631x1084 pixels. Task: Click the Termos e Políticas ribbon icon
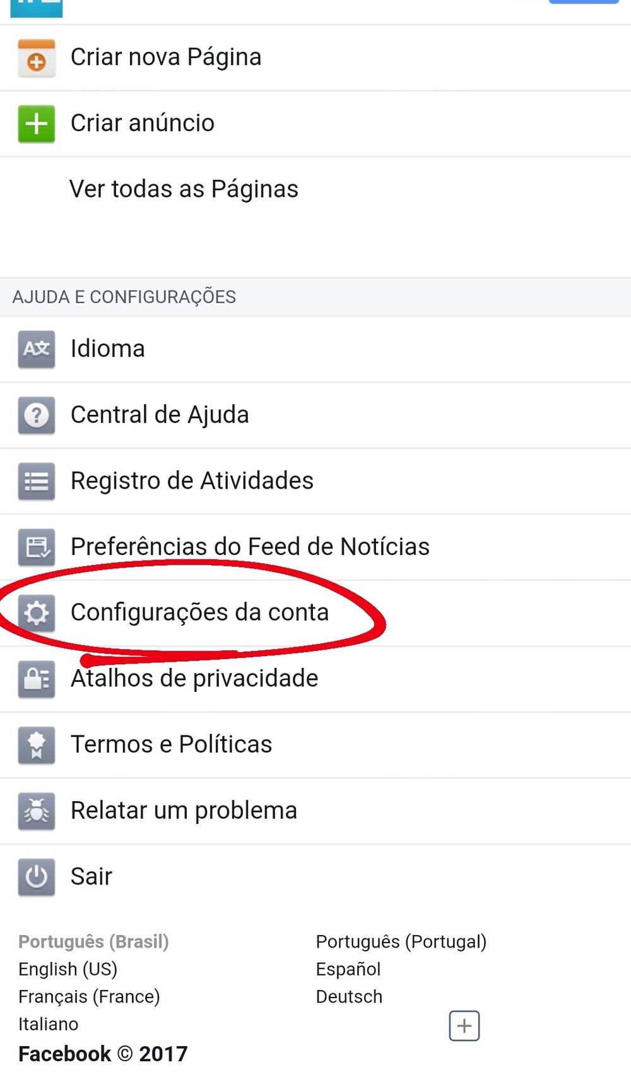(37, 745)
